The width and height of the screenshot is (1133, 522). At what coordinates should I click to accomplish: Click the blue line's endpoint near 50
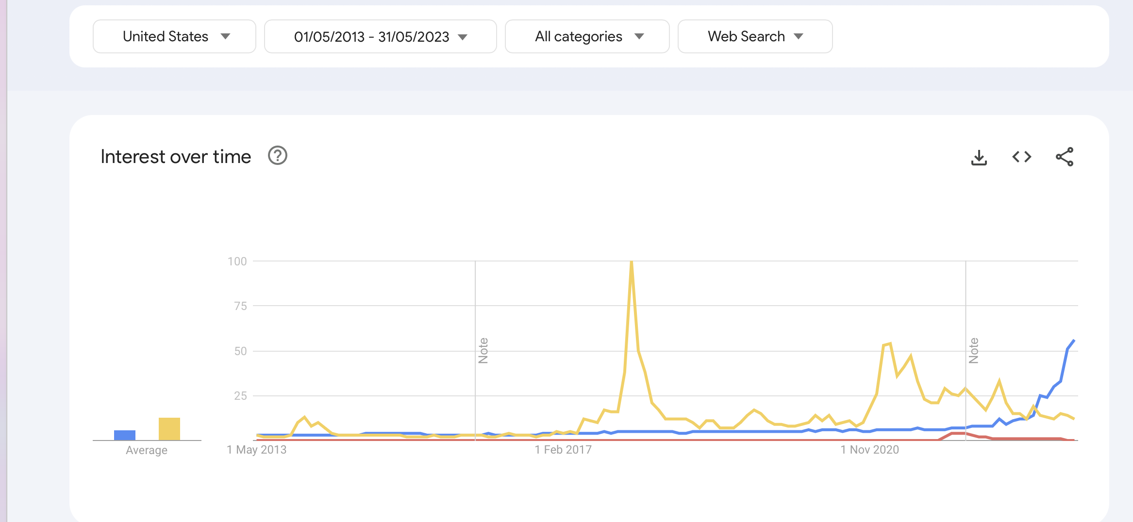point(1073,341)
